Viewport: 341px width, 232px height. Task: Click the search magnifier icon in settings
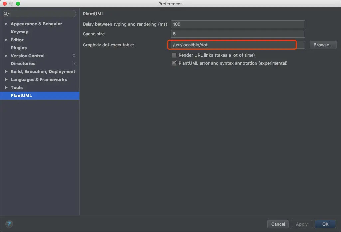click(6, 14)
